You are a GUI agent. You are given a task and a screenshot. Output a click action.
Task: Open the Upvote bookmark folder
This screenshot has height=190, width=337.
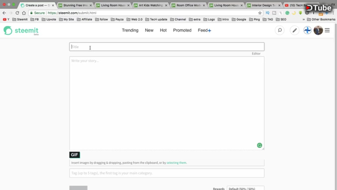49,20
